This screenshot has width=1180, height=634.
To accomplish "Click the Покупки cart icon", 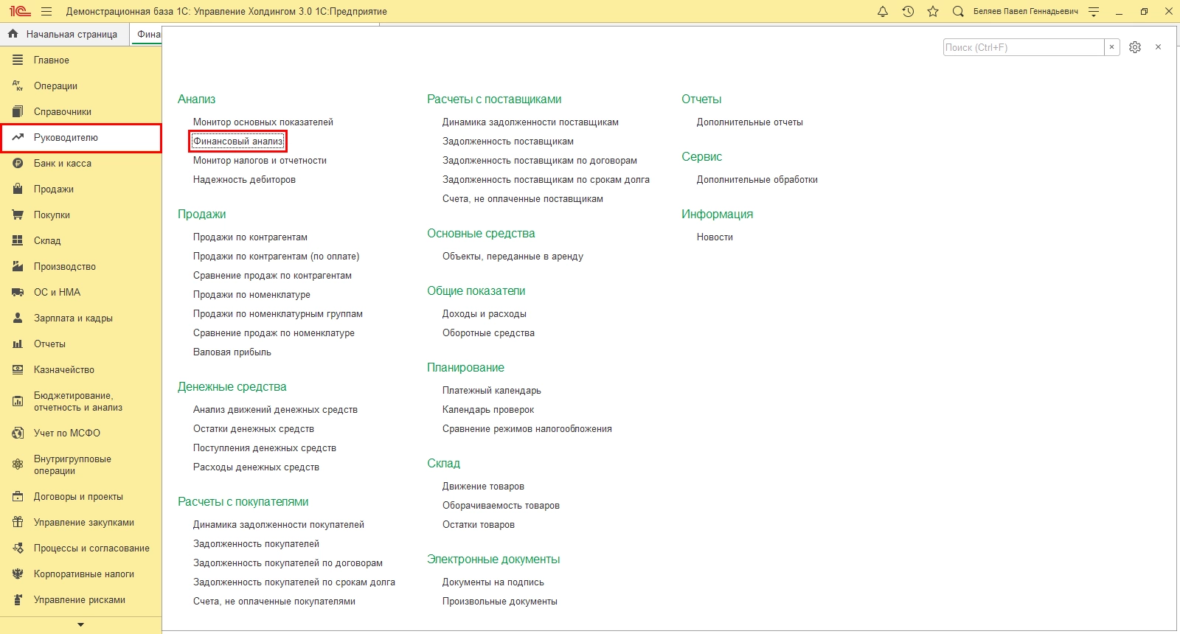I will click(x=18, y=215).
